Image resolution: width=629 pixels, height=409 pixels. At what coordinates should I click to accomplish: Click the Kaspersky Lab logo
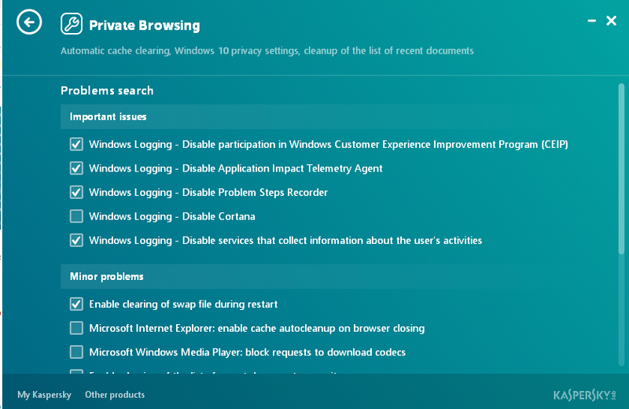pyautogui.click(x=584, y=395)
